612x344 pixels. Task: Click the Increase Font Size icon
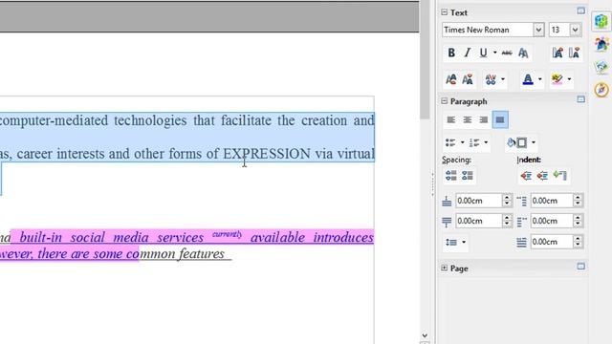click(557, 53)
